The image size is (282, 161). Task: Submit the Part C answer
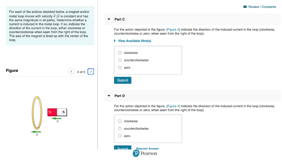[122, 80]
